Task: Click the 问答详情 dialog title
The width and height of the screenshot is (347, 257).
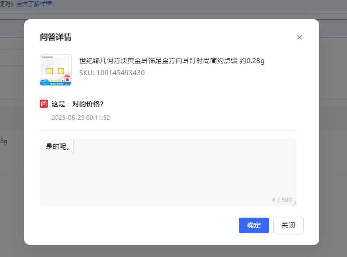Action: click(x=55, y=37)
